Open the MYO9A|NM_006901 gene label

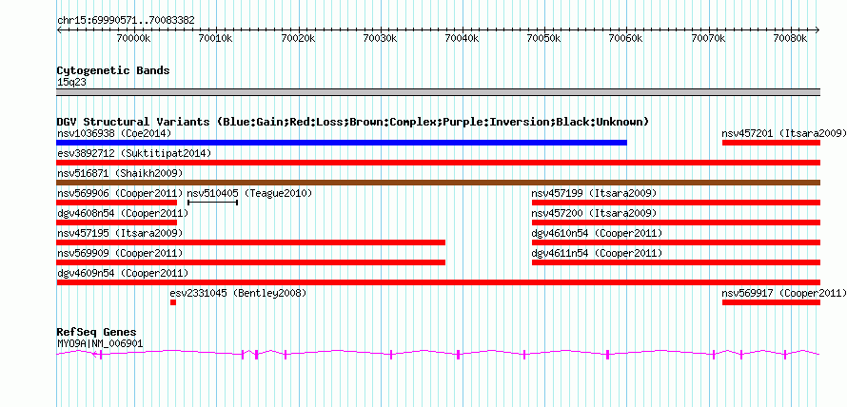pos(100,344)
